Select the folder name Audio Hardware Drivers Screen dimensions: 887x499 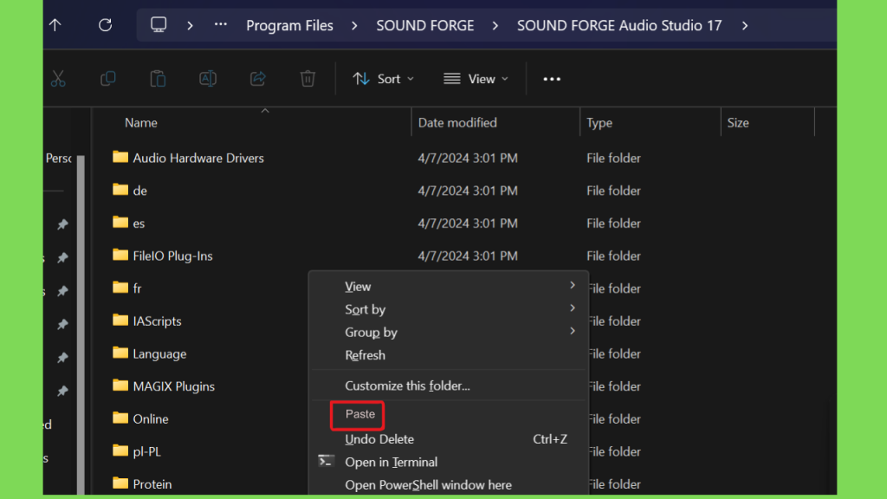pyautogui.click(x=198, y=158)
